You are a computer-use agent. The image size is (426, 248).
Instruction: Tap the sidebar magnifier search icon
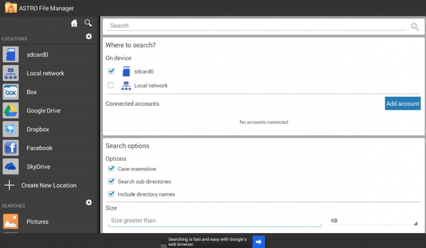click(x=88, y=23)
